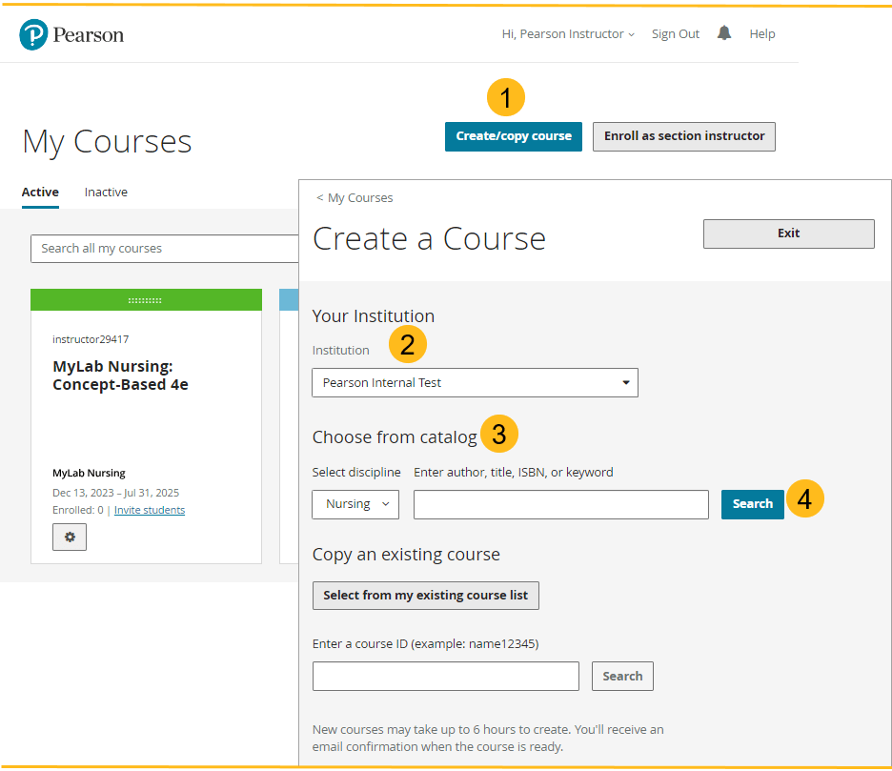
Task: Click the Invite students link
Action: (x=150, y=510)
